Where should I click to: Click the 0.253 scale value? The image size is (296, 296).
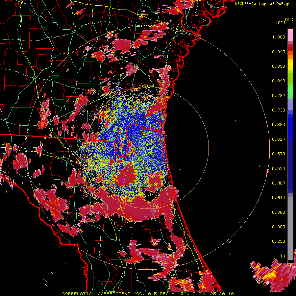point(279,241)
